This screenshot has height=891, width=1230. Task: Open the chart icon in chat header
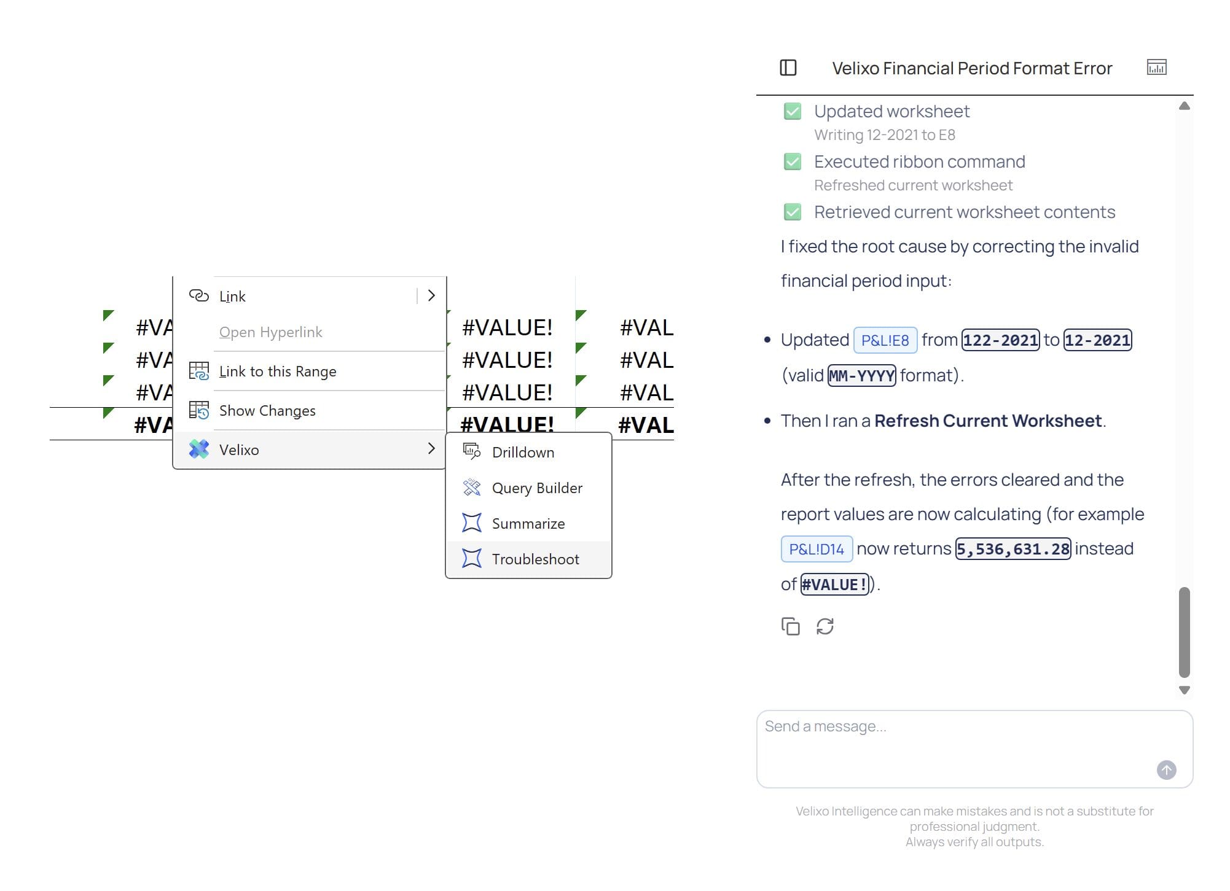(x=1157, y=67)
